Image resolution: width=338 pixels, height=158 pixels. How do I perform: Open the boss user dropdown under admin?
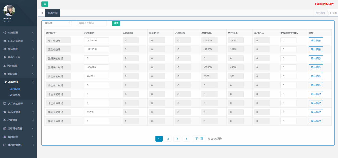(7, 21)
